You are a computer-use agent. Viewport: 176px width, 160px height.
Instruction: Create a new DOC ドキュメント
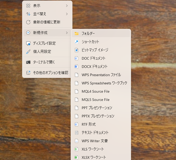[101, 58]
